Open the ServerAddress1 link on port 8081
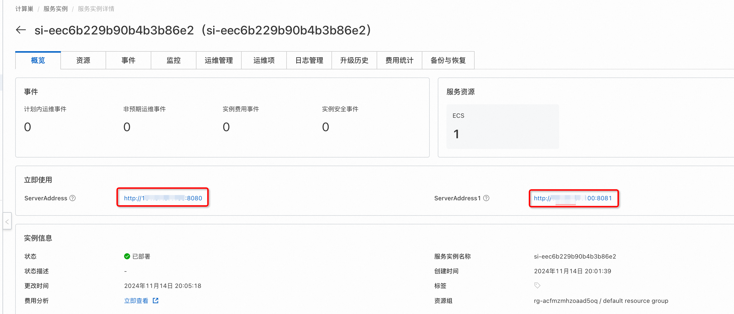The width and height of the screenshot is (734, 314). point(573,198)
